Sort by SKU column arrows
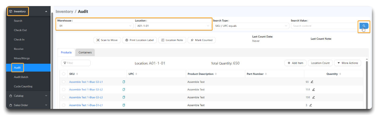 point(77,74)
